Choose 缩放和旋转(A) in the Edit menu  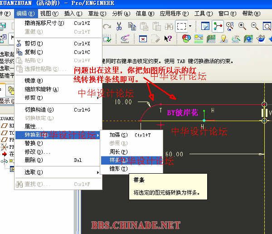click(58, 89)
